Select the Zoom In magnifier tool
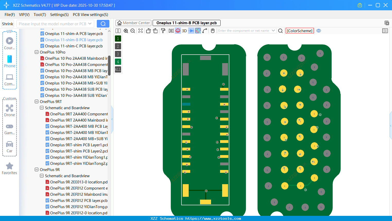 click(126, 31)
